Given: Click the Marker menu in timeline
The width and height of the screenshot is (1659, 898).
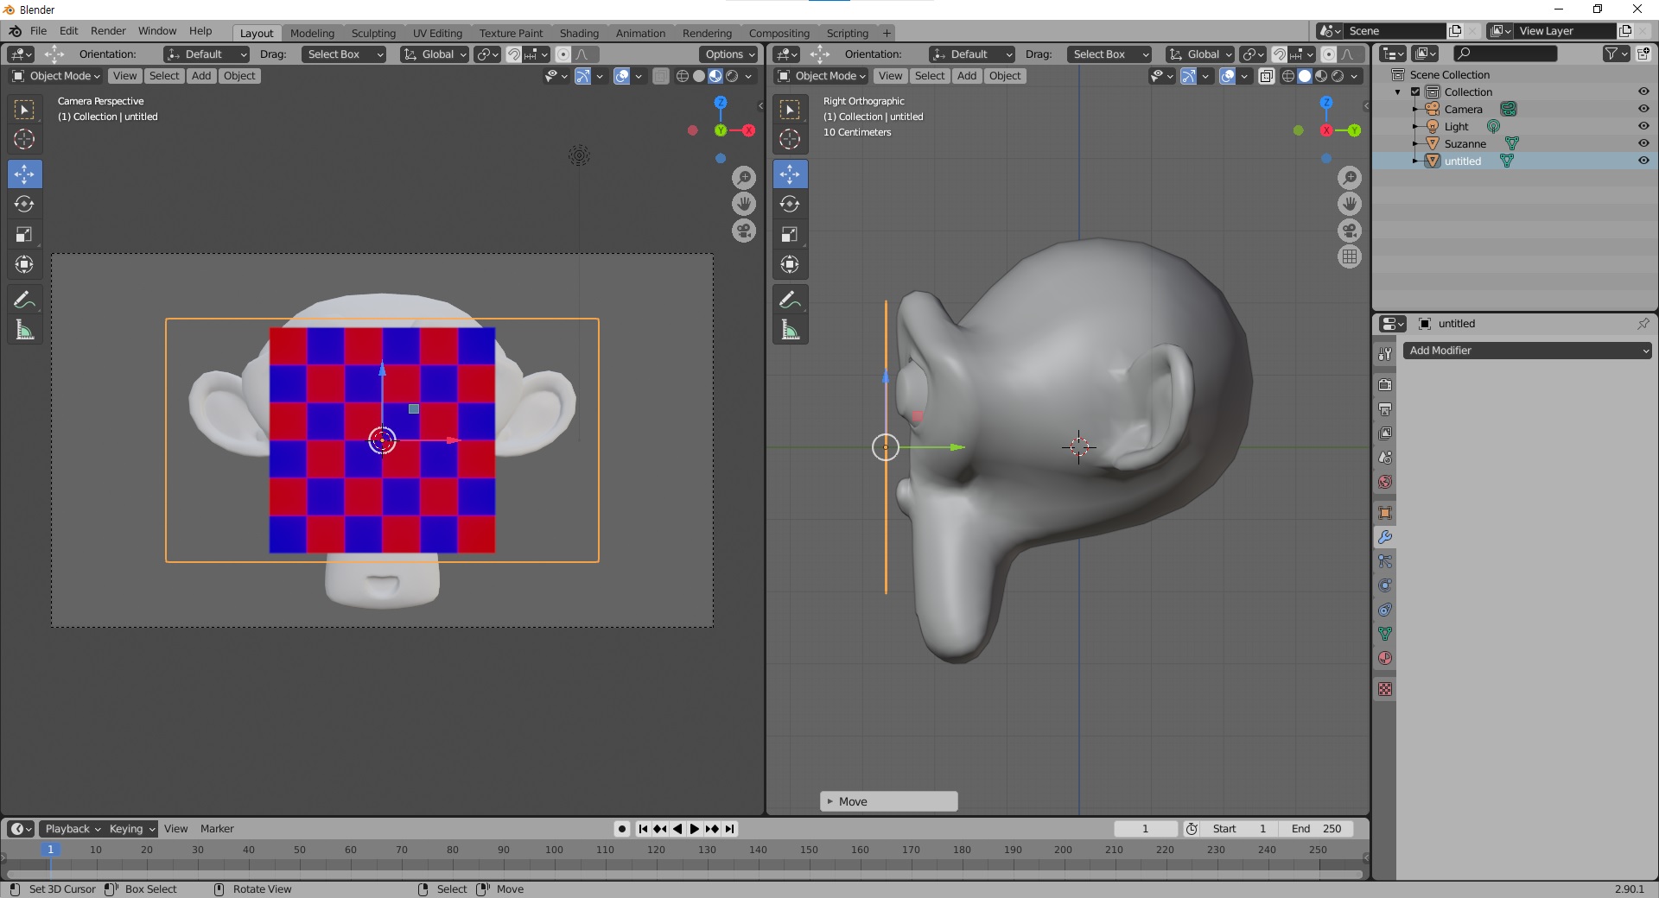Looking at the screenshot, I should pos(217,829).
